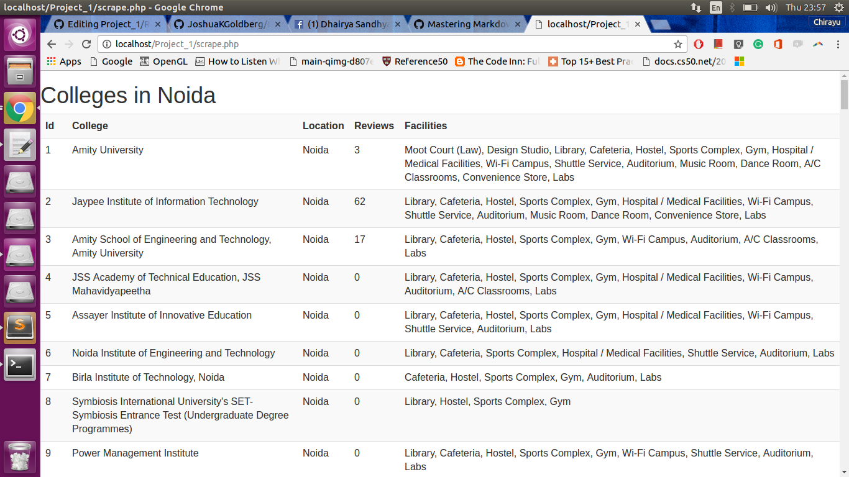This screenshot has height=477, width=849.
Task: Switch to the Mastering Markdown tab
Action: point(466,24)
